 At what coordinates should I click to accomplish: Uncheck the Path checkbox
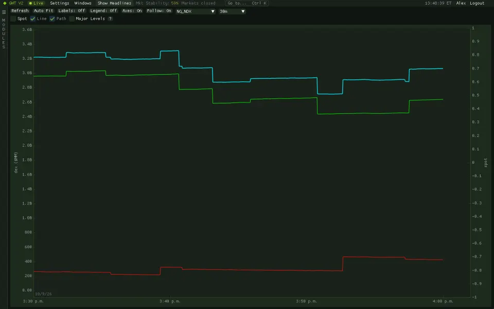(x=52, y=19)
